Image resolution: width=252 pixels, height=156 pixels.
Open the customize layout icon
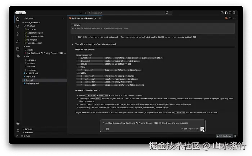click(222, 13)
